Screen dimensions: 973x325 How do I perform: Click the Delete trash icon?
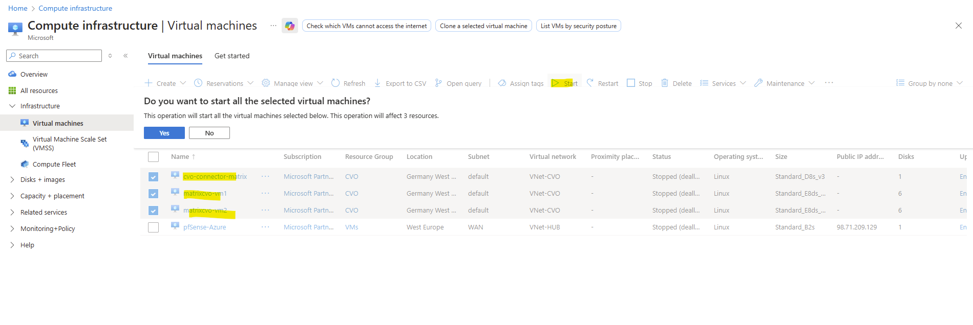[664, 83]
